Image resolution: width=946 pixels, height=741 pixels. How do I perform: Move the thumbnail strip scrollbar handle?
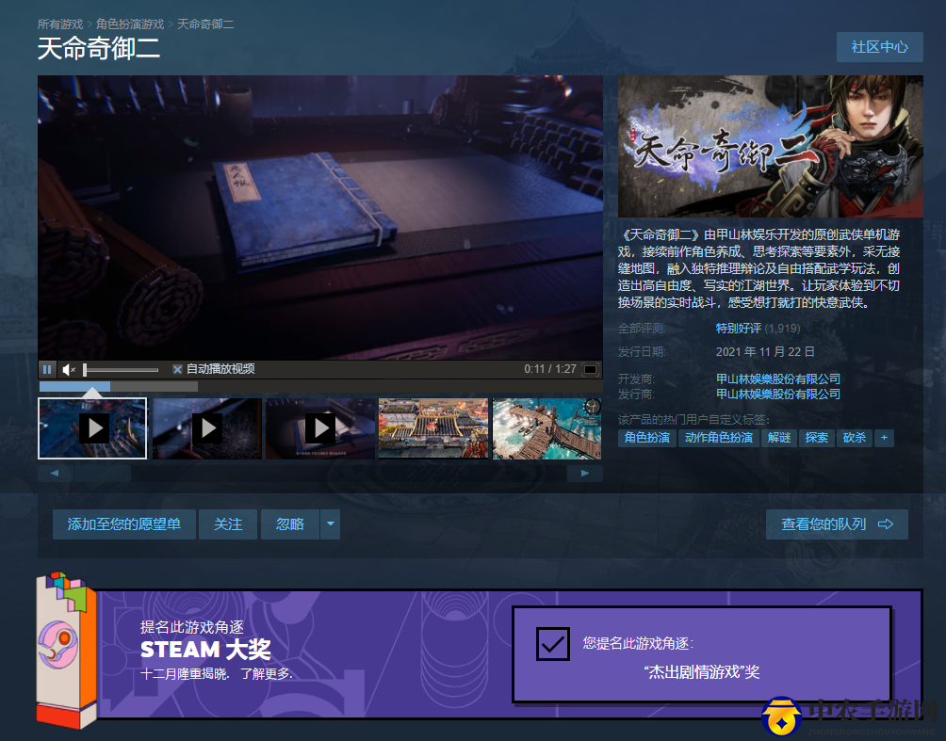pos(103,474)
